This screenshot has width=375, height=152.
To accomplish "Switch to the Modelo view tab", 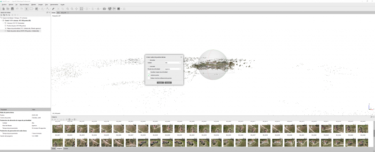I will [x=53, y=12].
